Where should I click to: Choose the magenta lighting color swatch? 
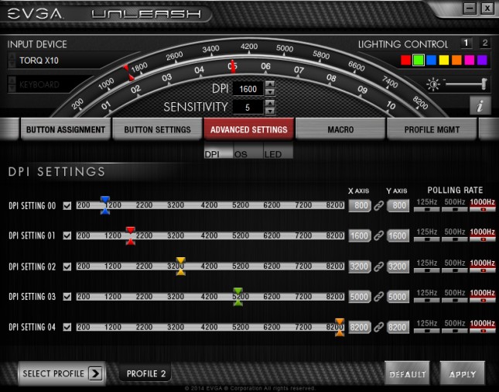pos(470,60)
